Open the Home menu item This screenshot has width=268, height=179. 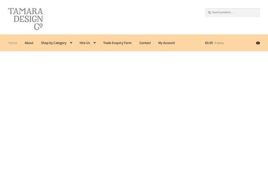point(13,43)
